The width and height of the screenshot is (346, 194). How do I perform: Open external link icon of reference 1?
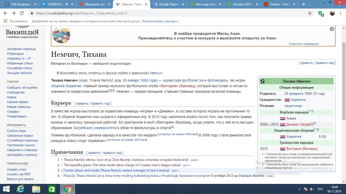(x=187, y=160)
